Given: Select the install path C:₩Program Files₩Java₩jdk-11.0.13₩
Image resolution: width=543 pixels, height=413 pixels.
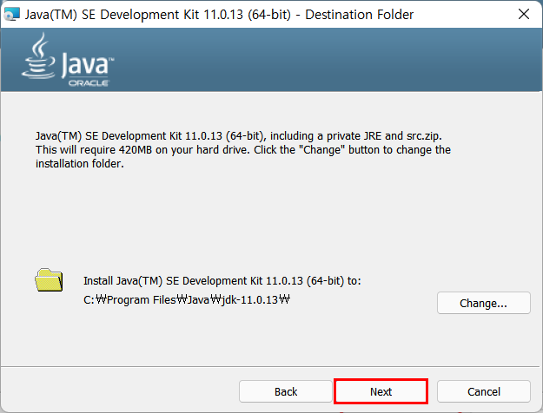Looking at the screenshot, I should (187, 299).
